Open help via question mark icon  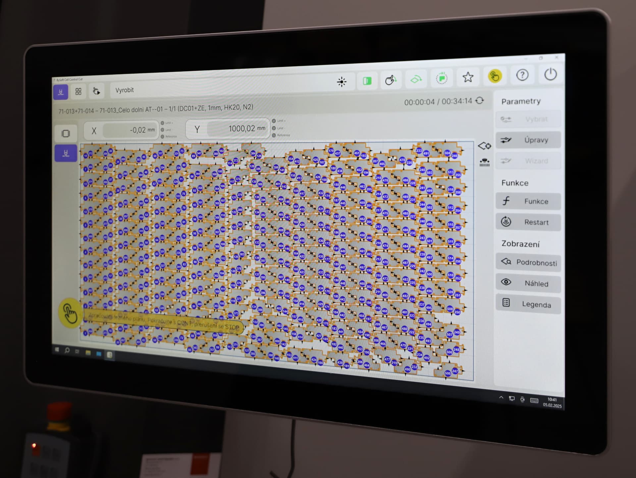(522, 75)
